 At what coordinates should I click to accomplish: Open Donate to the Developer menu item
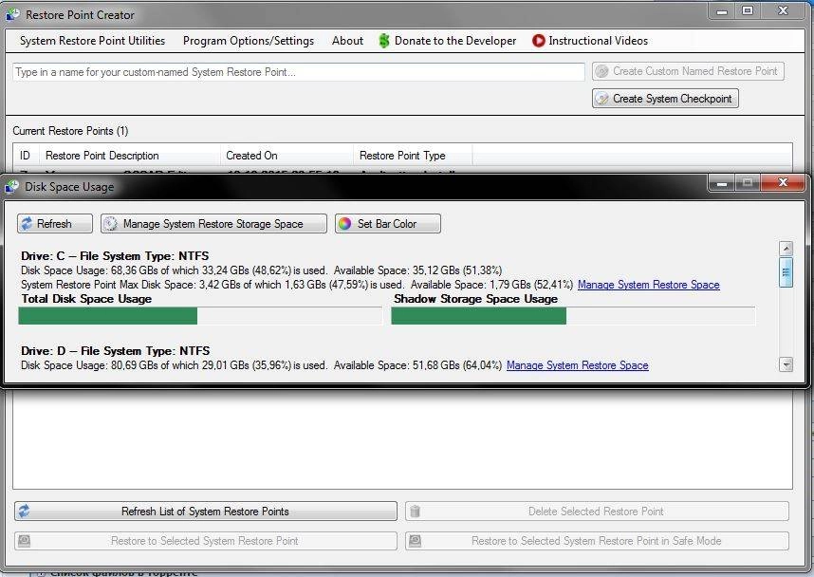click(x=448, y=41)
